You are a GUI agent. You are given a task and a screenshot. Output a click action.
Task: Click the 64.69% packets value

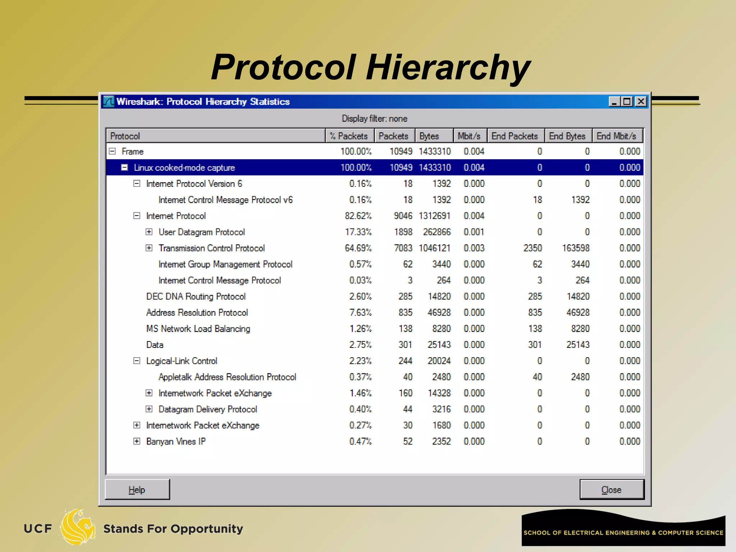click(x=358, y=248)
